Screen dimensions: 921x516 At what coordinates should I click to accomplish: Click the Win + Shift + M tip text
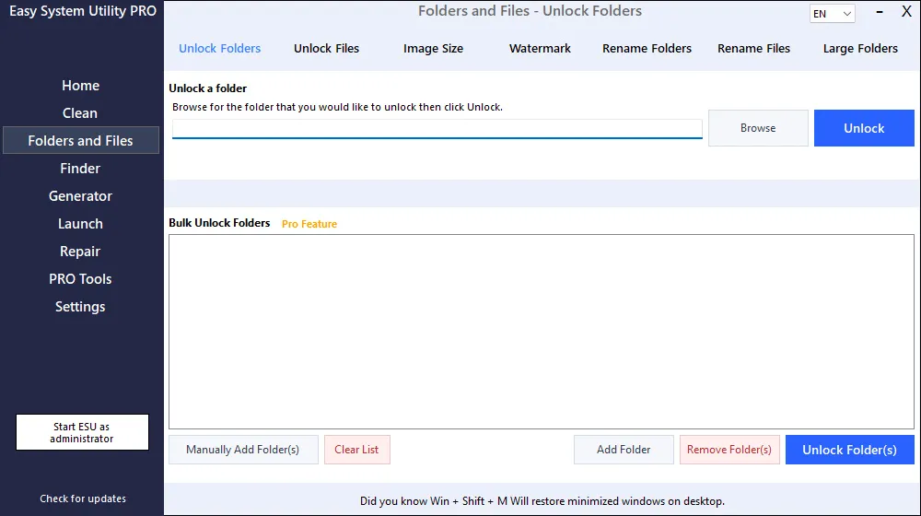coord(542,501)
